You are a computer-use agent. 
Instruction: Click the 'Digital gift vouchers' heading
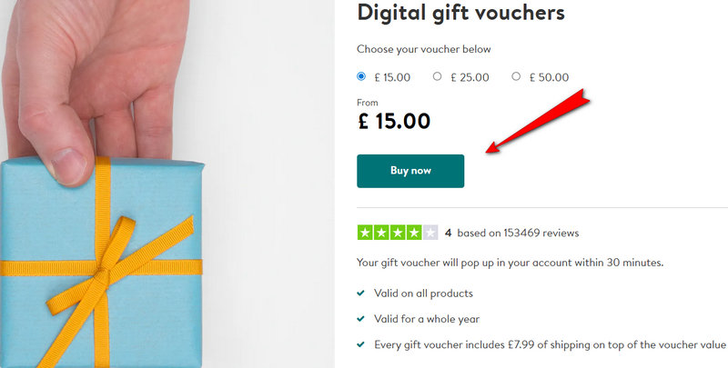coord(460,13)
